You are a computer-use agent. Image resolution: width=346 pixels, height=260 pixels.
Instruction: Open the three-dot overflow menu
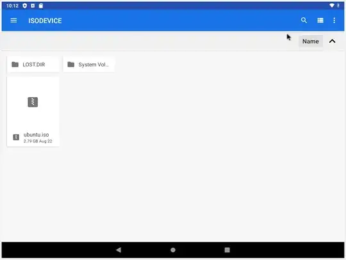tap(334, 20)
